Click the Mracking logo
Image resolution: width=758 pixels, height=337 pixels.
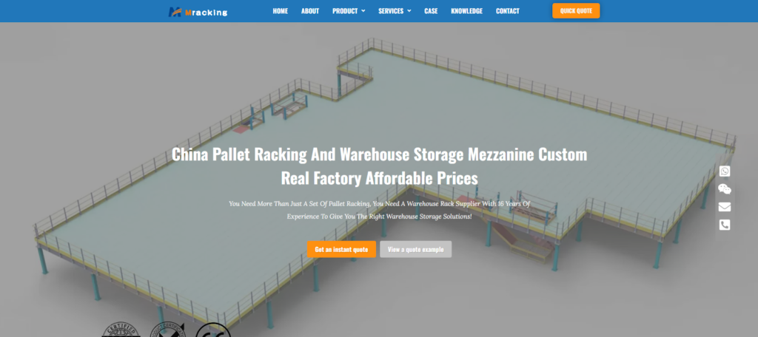coord(198,12)
